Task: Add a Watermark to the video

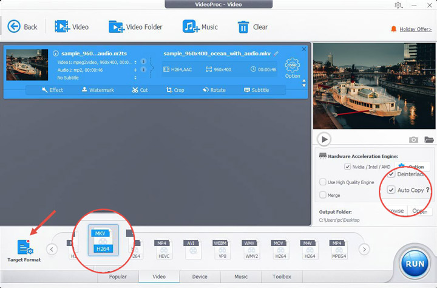Action: click(x=98, y=90)
